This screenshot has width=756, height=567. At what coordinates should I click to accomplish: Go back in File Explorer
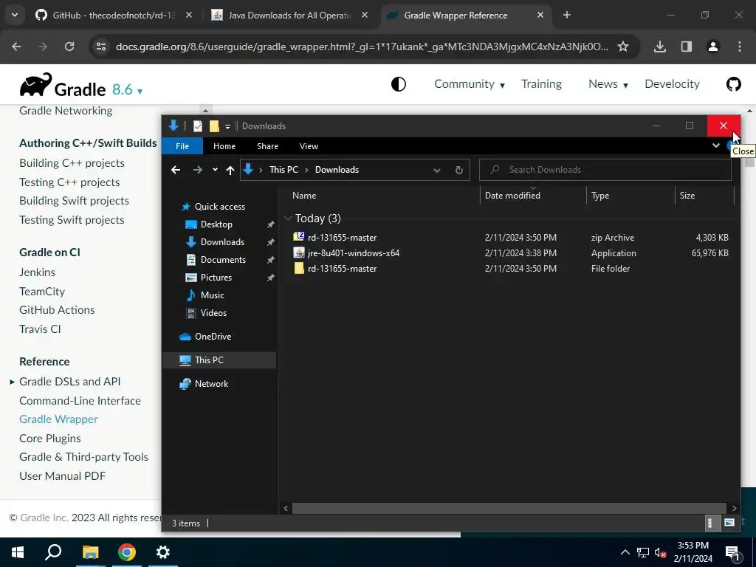pos(176,170)
